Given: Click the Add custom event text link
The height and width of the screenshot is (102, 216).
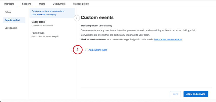Looking at the screenshot, I should coord(98,50).
